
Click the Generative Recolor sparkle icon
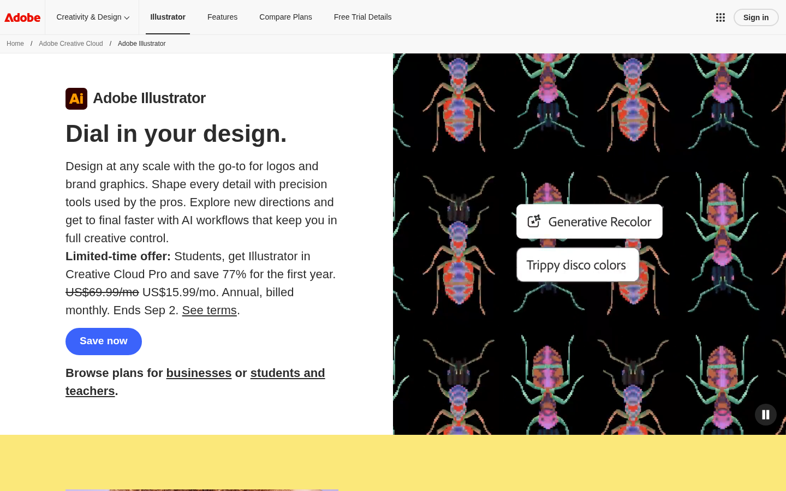pos(534,221)
